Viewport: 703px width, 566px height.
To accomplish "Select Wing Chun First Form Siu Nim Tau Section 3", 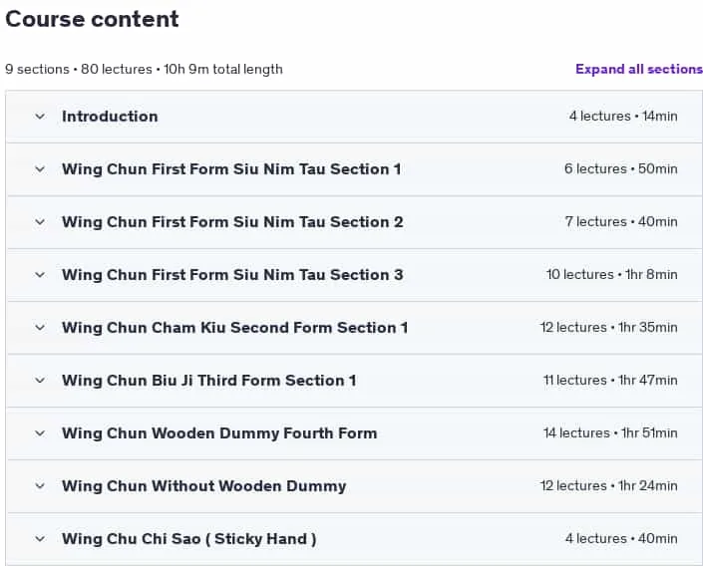I will 232,275.
